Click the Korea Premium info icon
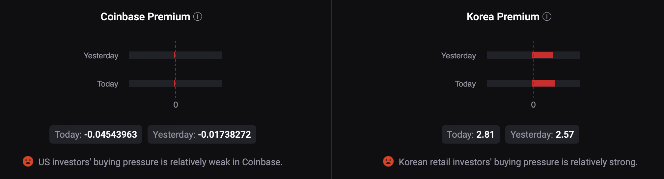664x179 pixels. pyautogui.click(x=547, y=16)
